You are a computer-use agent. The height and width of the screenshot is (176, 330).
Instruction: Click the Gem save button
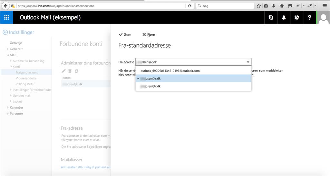click(x=125, y=35)
